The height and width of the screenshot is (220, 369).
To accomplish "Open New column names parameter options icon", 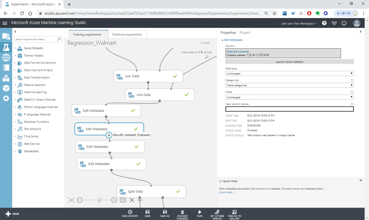I will pos(352,104).
